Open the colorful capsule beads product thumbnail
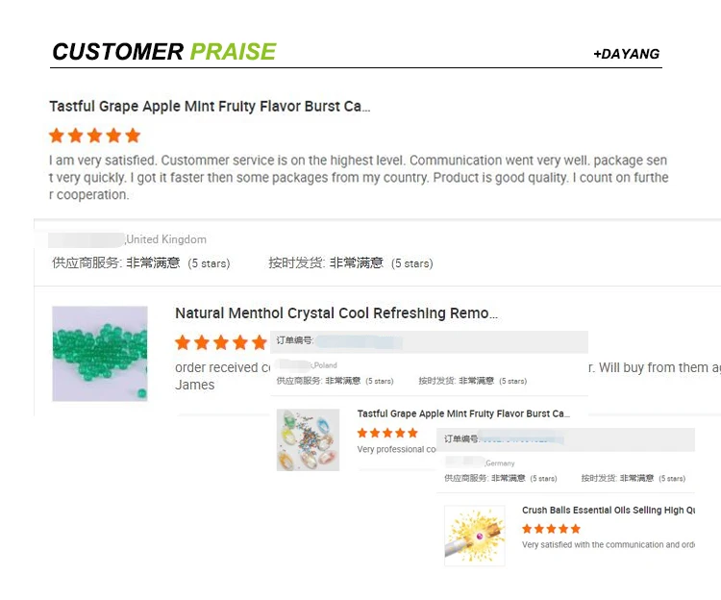The image size is (721, 600). click(x=308, y=440)
